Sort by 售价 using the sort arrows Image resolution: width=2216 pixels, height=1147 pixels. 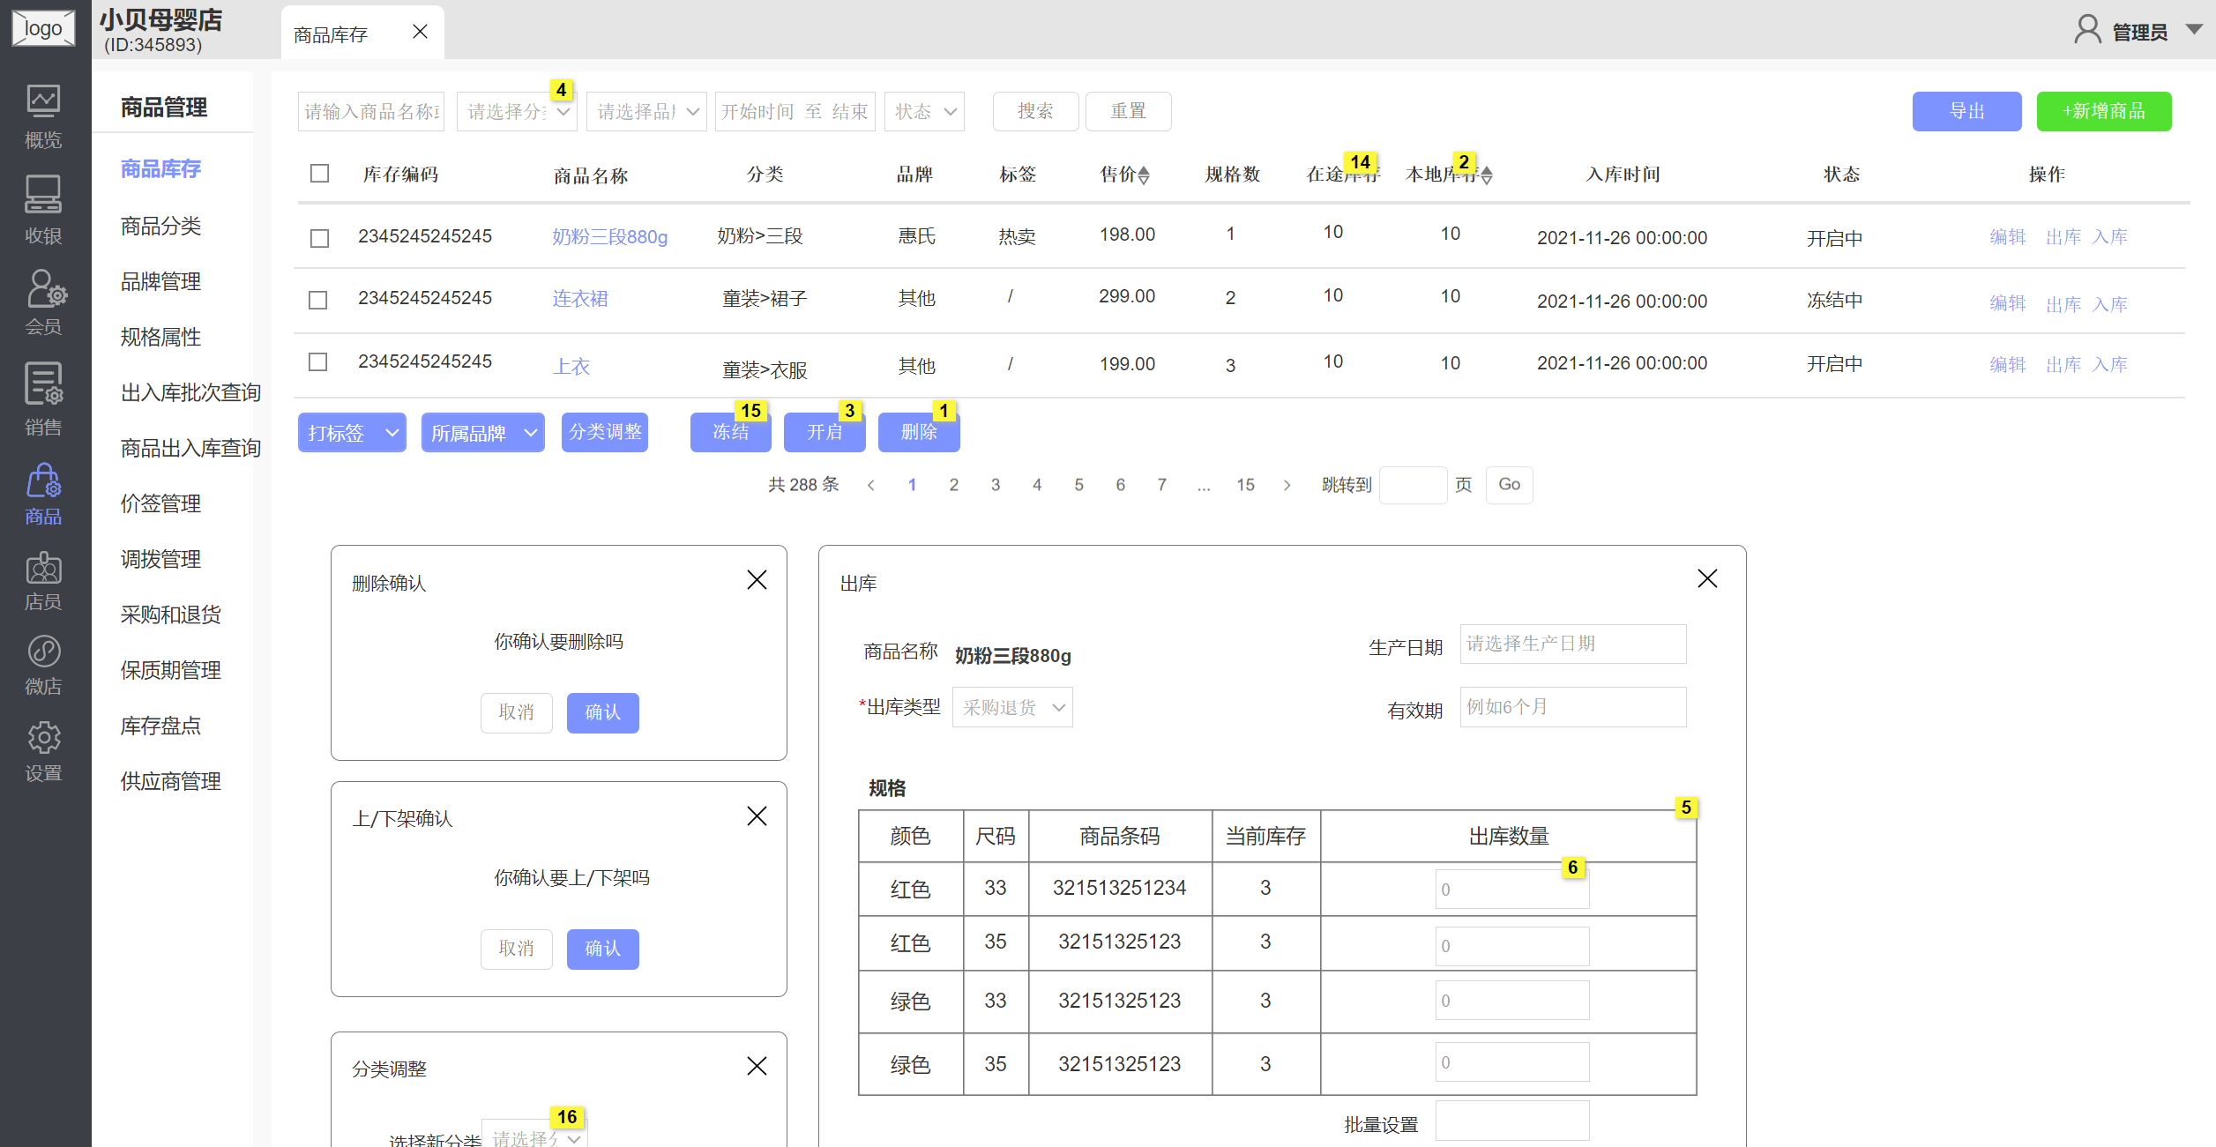tap(1144, 175)
